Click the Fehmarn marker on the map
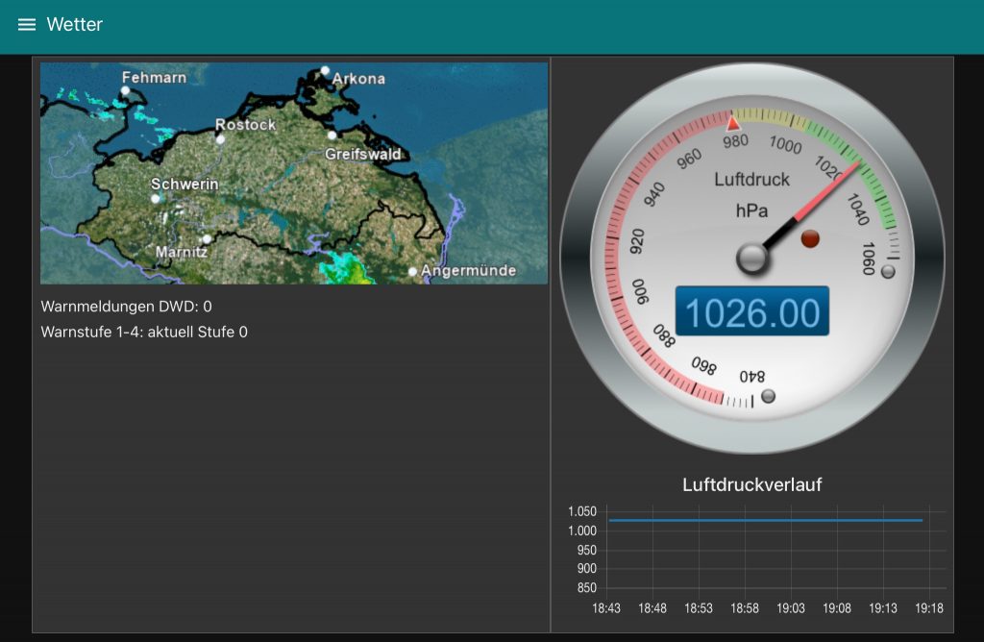Image resolution: width=984 pixels, height=642 pixels. coord(125,90)
